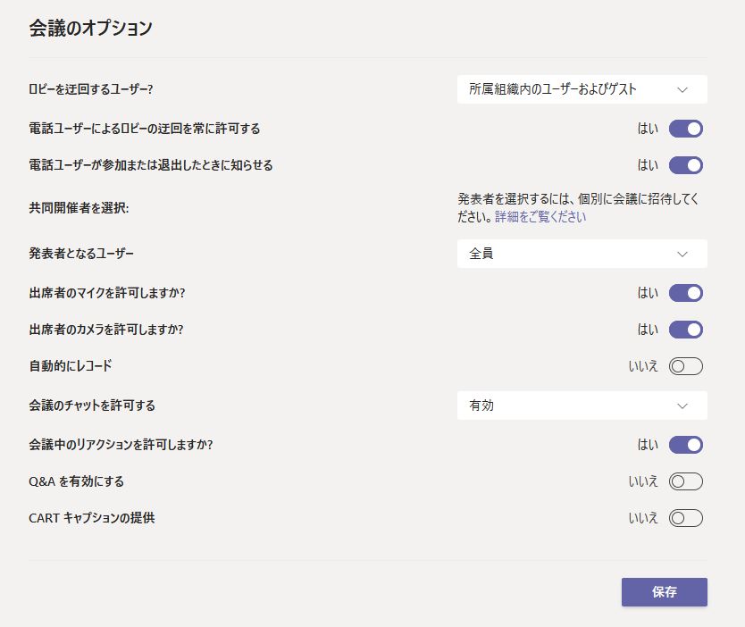The image size is (745, 627).
Task: Click 会議のオプション heading
Action: 90,28
